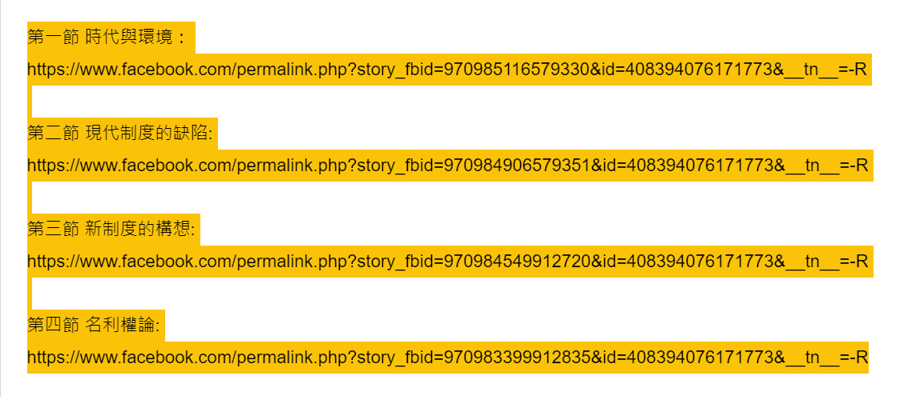Open the Facebook link under 第一節 時代與環境
The height and width of the screenshot is (416, 912).
coord(447,70)
